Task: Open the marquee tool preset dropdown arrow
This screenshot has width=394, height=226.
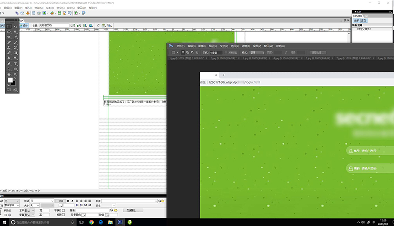Action: 177,52
